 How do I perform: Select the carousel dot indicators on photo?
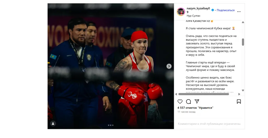(111, 125)
